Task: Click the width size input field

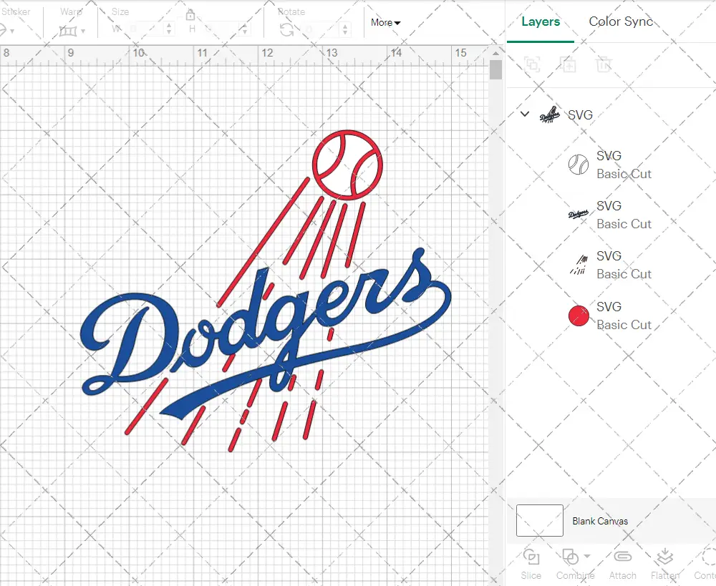Action: click(x=145, y=29)
